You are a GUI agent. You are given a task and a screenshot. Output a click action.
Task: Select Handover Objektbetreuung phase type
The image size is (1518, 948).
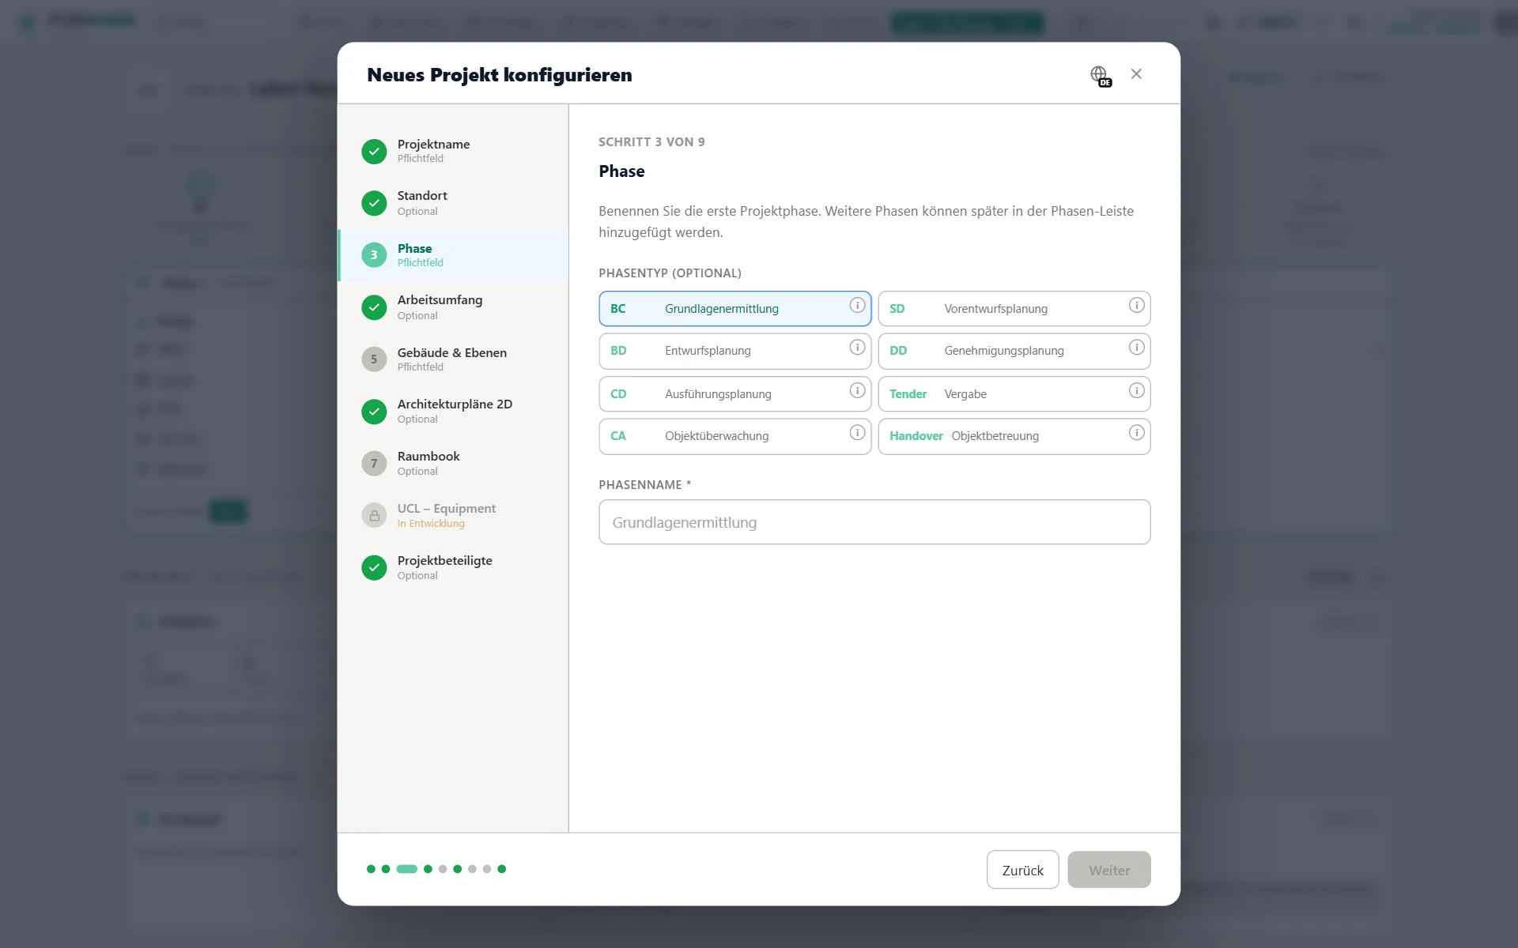[1014, 436]
